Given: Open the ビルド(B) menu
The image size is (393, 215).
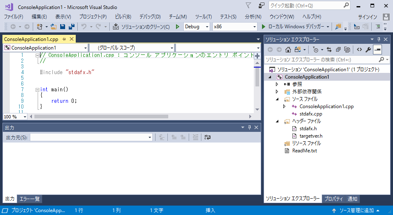Looking at the screenshot, I should (x=123, y=16).
